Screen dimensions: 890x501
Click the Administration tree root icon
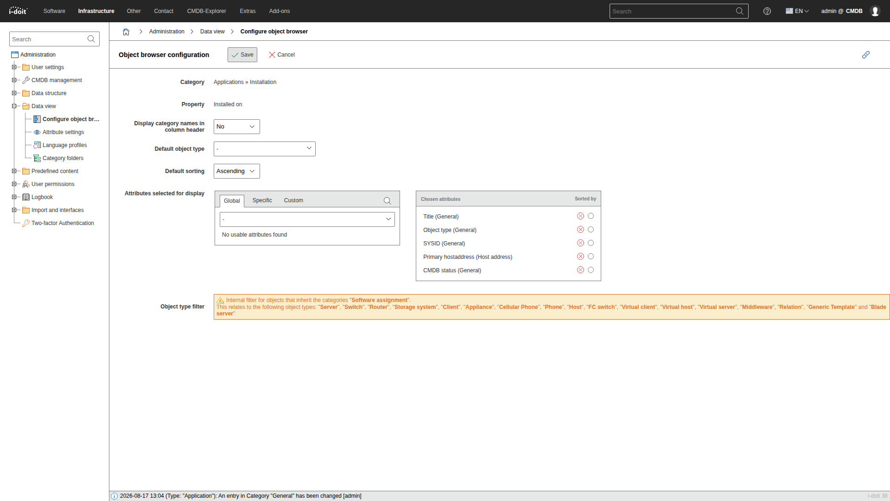point(15,55)
